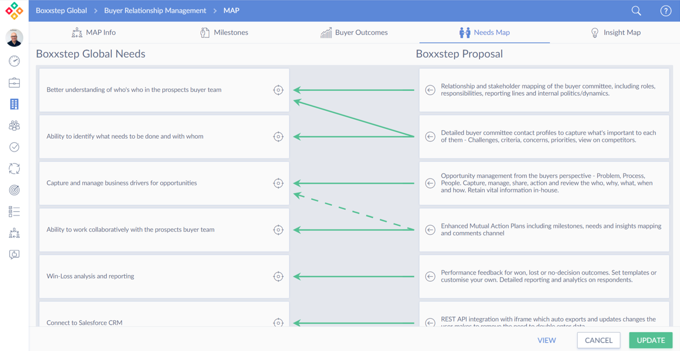
Task: Click the search magnifier icon
Action: 636,11
